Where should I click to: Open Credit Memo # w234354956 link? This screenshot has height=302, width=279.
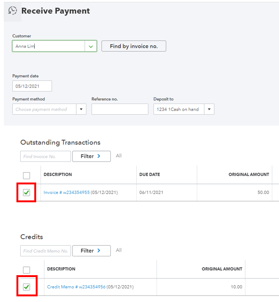pos(77,287)
